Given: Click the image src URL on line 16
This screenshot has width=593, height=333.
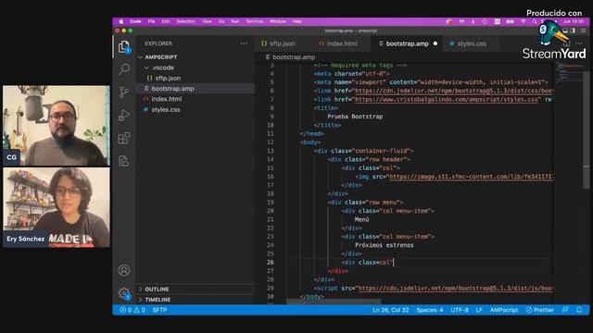Looking at the screenshot, I should pos(471,177).
